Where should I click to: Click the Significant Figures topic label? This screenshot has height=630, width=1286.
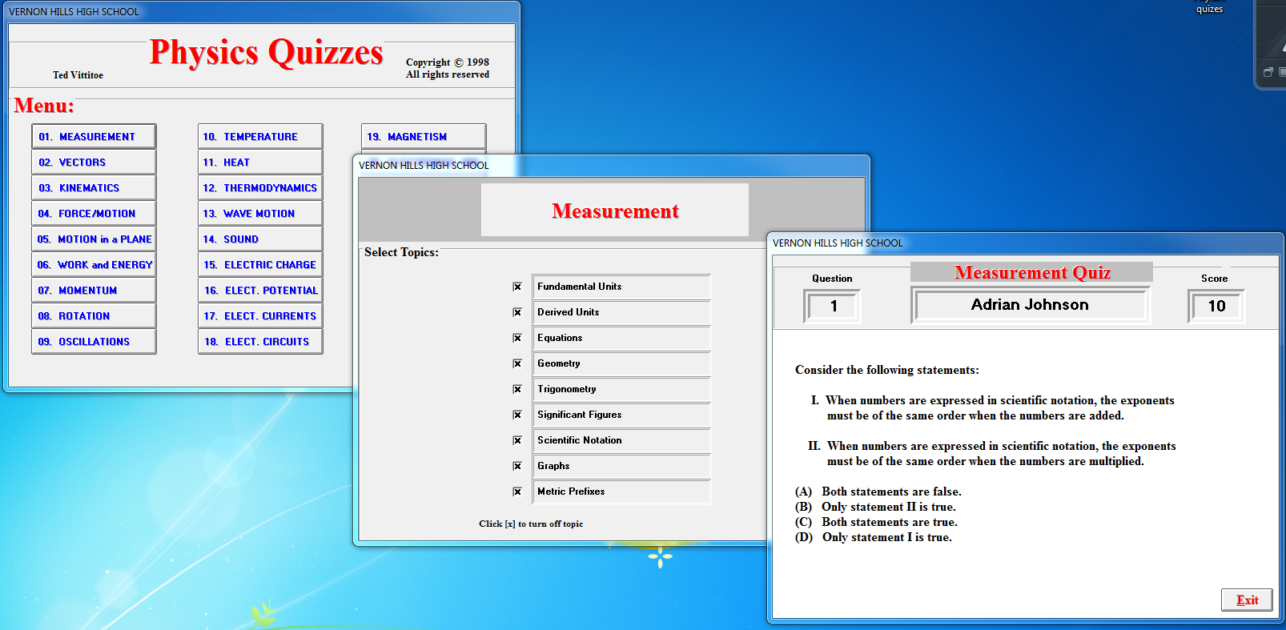[621, 415]
